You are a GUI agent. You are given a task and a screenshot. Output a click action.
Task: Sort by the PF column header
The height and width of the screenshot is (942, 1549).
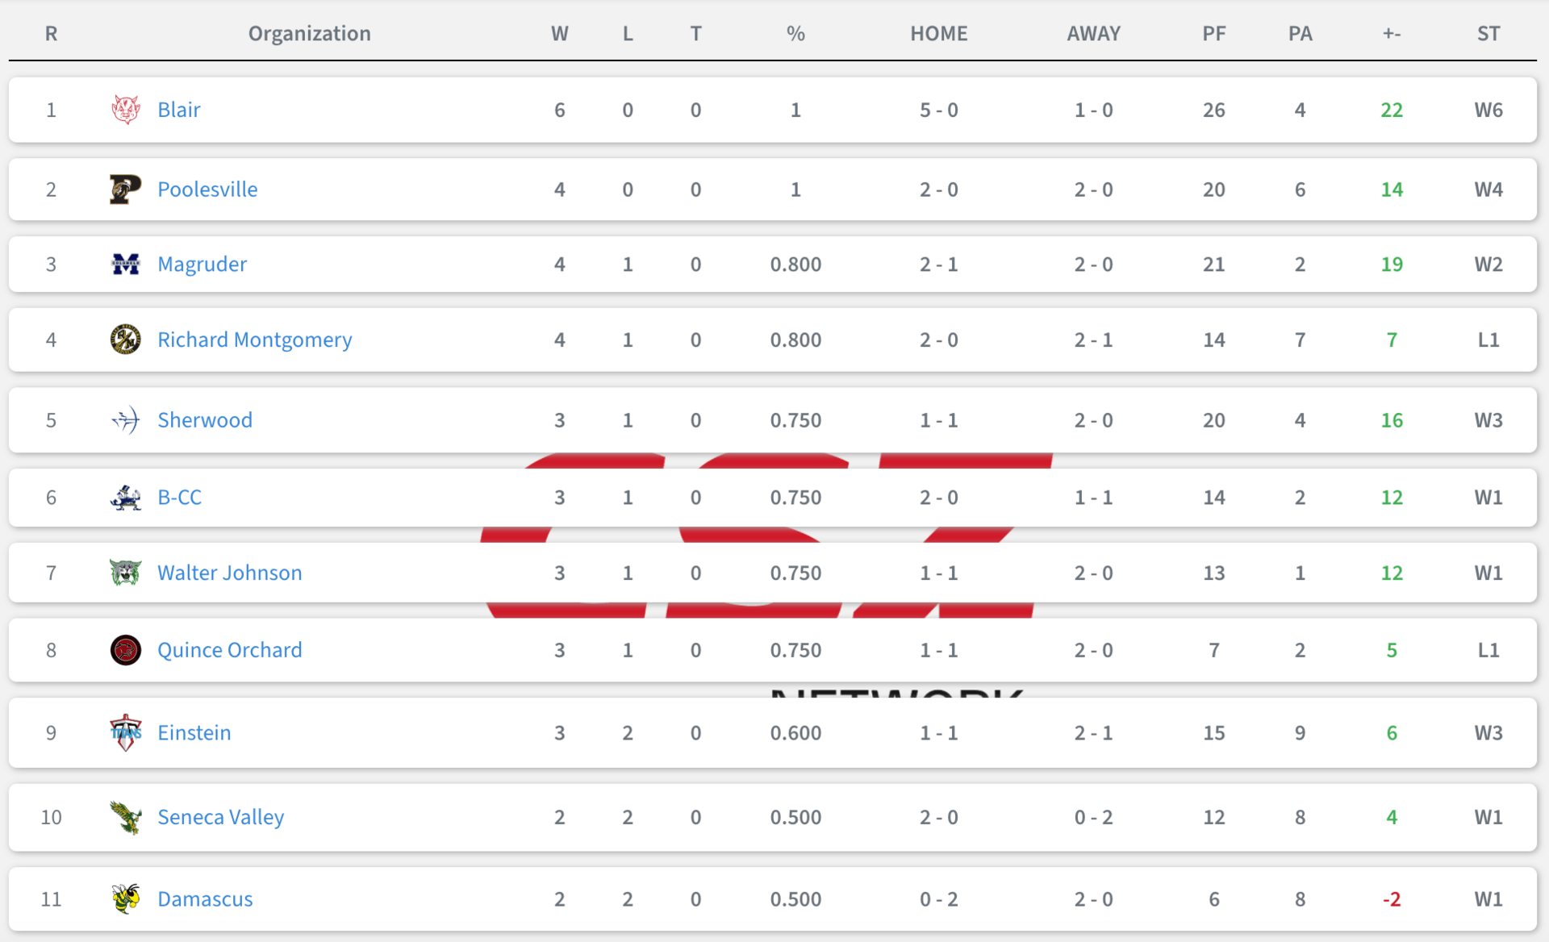pyautogui.click(x=1214, y=33)
